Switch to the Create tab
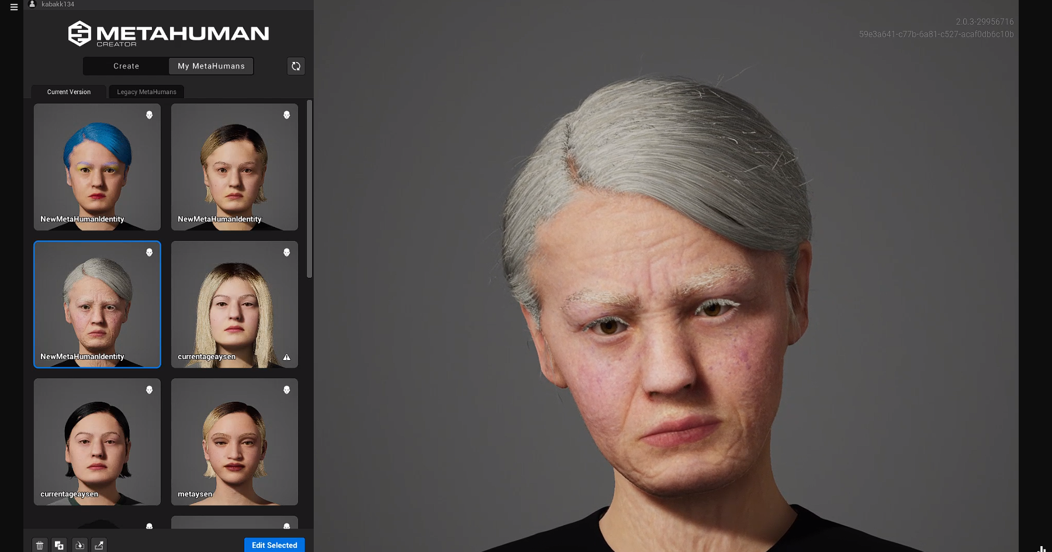The image size is (1052, 552). click(126, 66)
